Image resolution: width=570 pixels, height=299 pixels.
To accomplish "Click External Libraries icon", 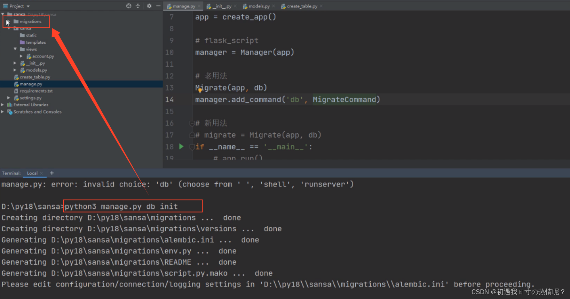I will coord(10,105).
